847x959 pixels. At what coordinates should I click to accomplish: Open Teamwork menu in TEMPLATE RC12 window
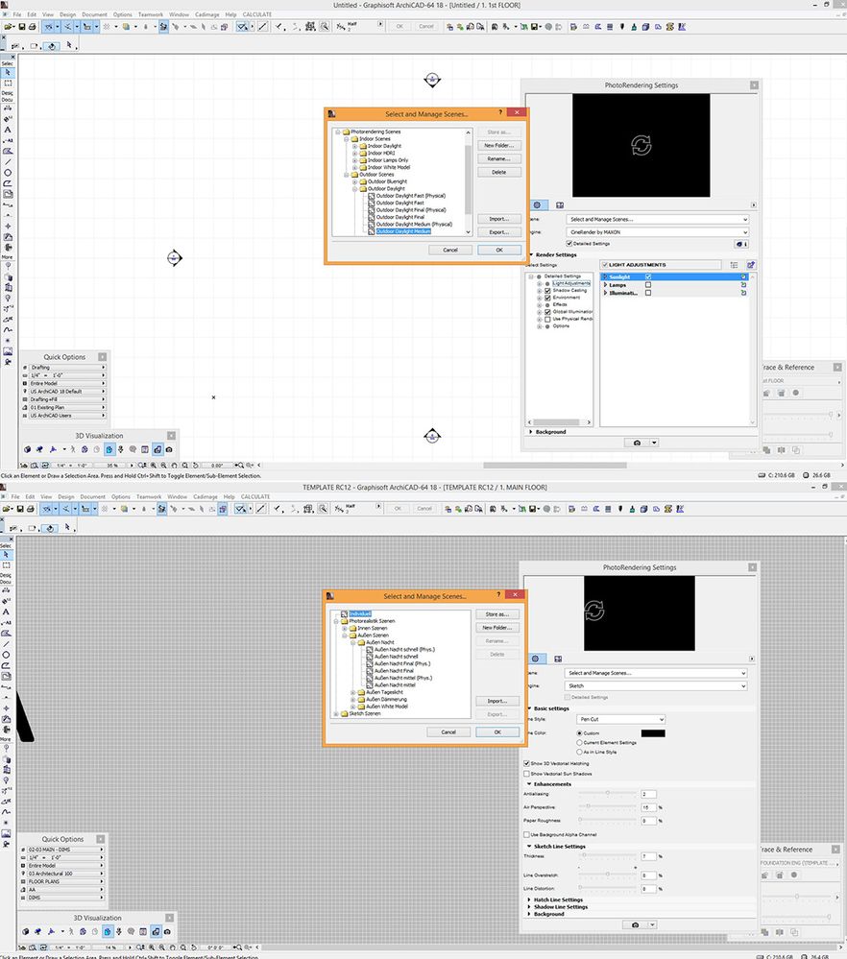click(149, 496)
